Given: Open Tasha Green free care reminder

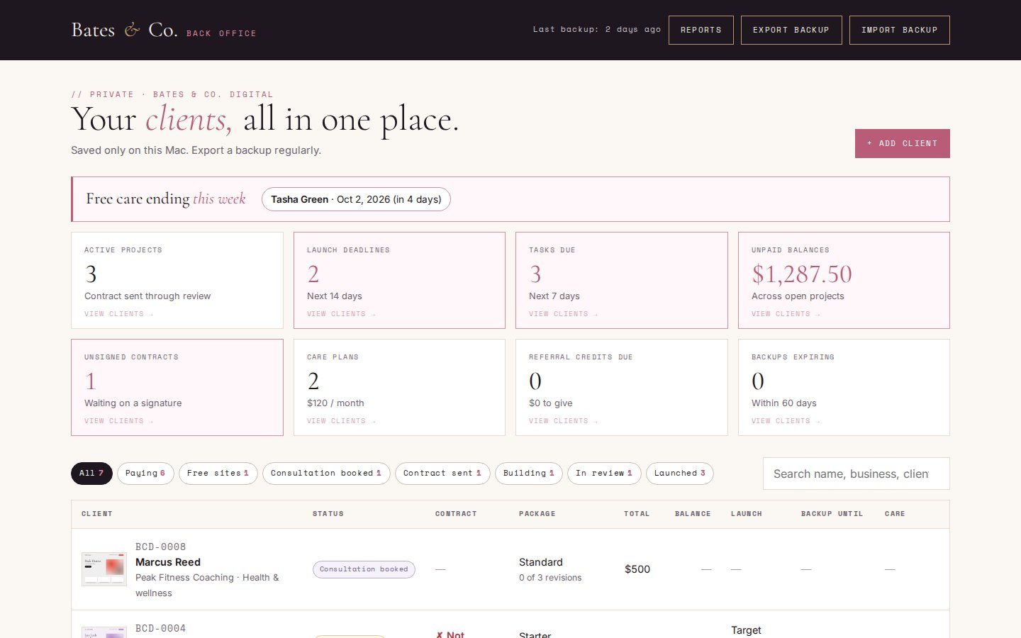Looking at the screenshot, I should (x=356, y=199).
